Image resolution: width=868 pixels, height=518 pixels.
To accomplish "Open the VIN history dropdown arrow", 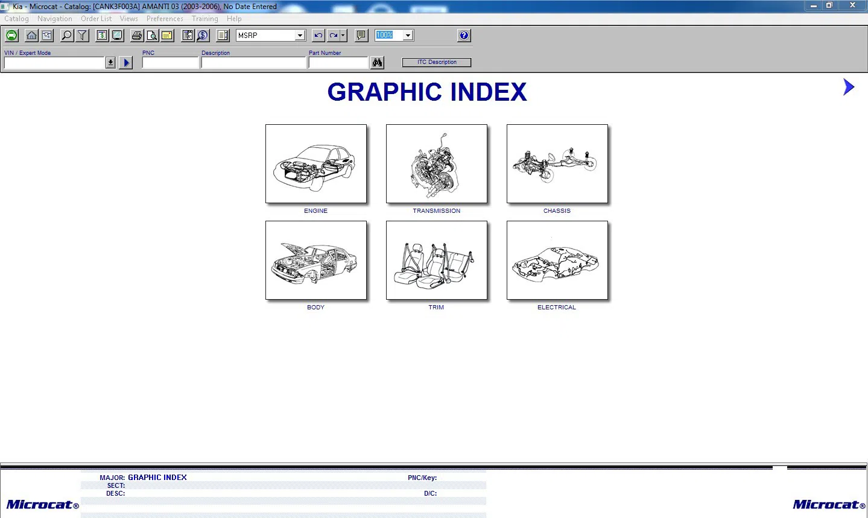I will (110, 63).
